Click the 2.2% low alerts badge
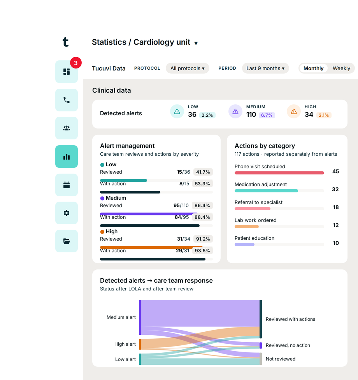This screenshot has width=358, height=380. tap(207, 115)
